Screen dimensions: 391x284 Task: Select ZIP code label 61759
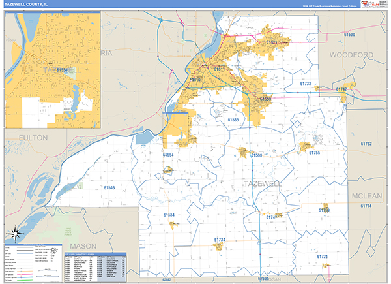(x=324, y=210)
